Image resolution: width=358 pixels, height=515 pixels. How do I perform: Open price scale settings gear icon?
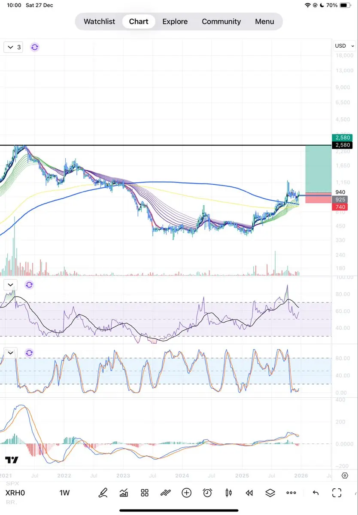[345, 475]
